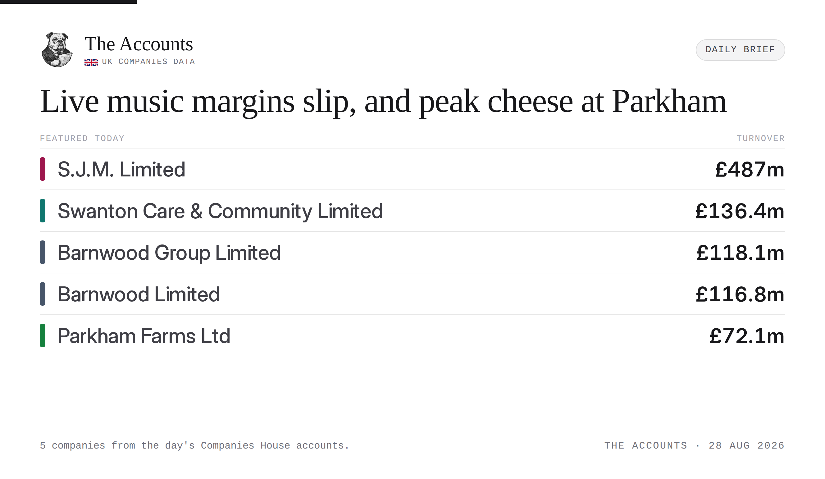The width and height of the screenshot is (825, 479).
Task: Open the Barnwood Limited entry
Action: [412, 294]
